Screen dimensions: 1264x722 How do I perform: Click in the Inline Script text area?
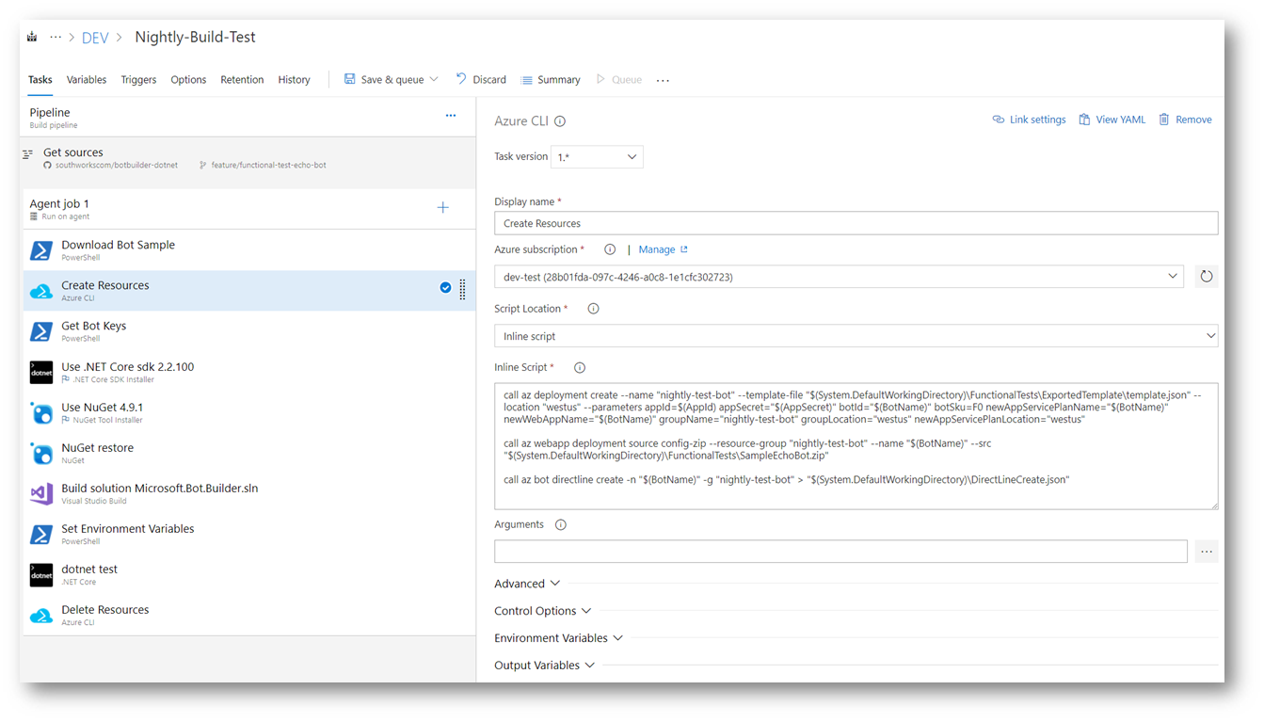(x=856, y=446)
